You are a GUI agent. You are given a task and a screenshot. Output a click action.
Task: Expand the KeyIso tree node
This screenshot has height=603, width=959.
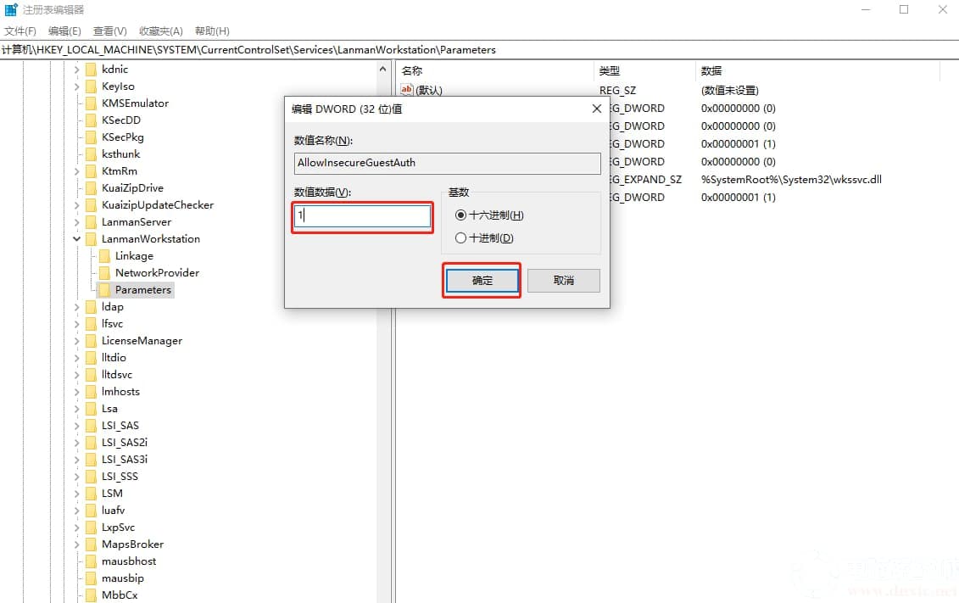(76, 87)
